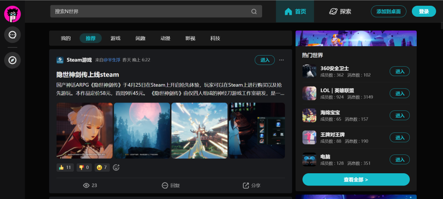Click the 热门世界 heading
The height and width of the screenshot is (199, 443).
[x=313, y=56]
